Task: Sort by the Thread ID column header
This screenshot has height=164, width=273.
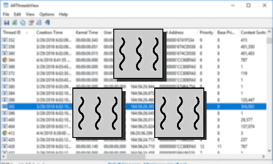Action: (17, 32)
